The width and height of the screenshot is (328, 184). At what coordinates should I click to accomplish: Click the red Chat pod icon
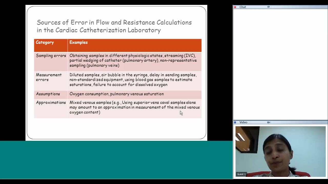pos(235,7)
